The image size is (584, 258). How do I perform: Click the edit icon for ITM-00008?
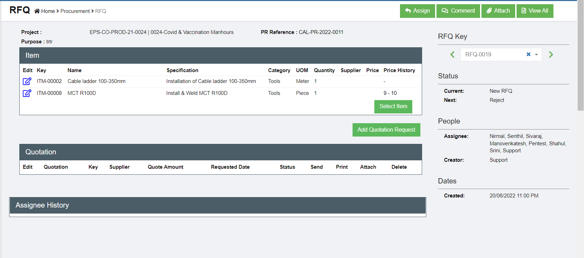(x=27, y=93)
